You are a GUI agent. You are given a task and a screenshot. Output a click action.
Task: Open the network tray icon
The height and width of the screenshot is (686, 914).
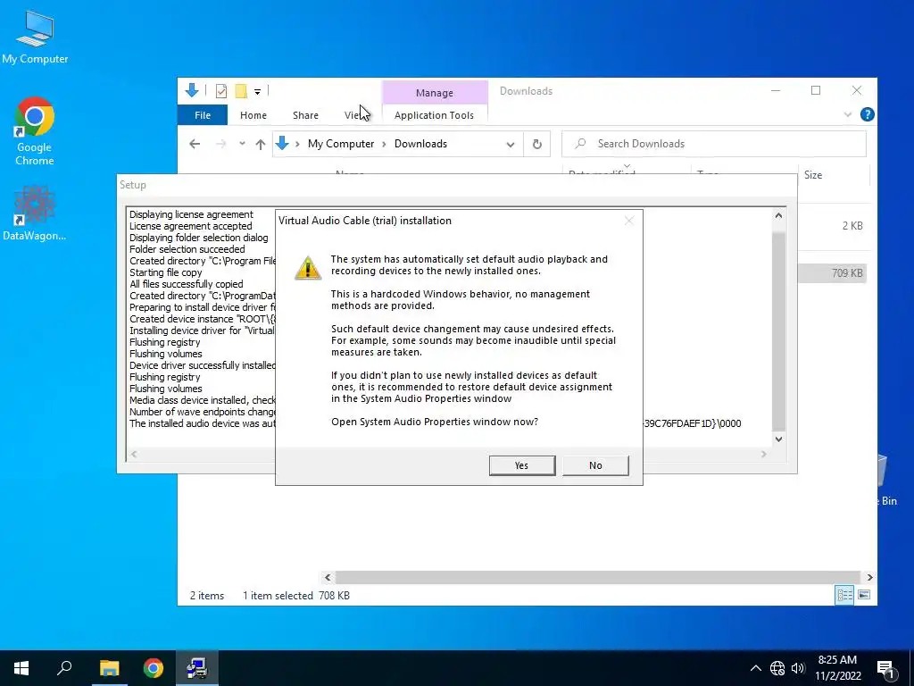click(x=777, y=668)
